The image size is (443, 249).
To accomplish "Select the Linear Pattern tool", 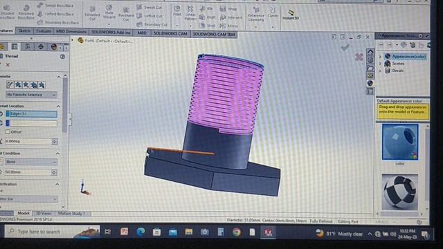I will pyautogui.click(x=190, y=12).
